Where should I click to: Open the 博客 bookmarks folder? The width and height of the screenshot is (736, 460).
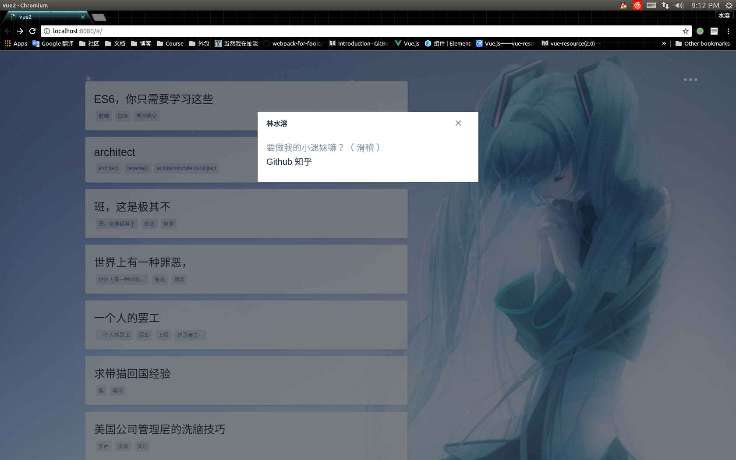point(141,43)
